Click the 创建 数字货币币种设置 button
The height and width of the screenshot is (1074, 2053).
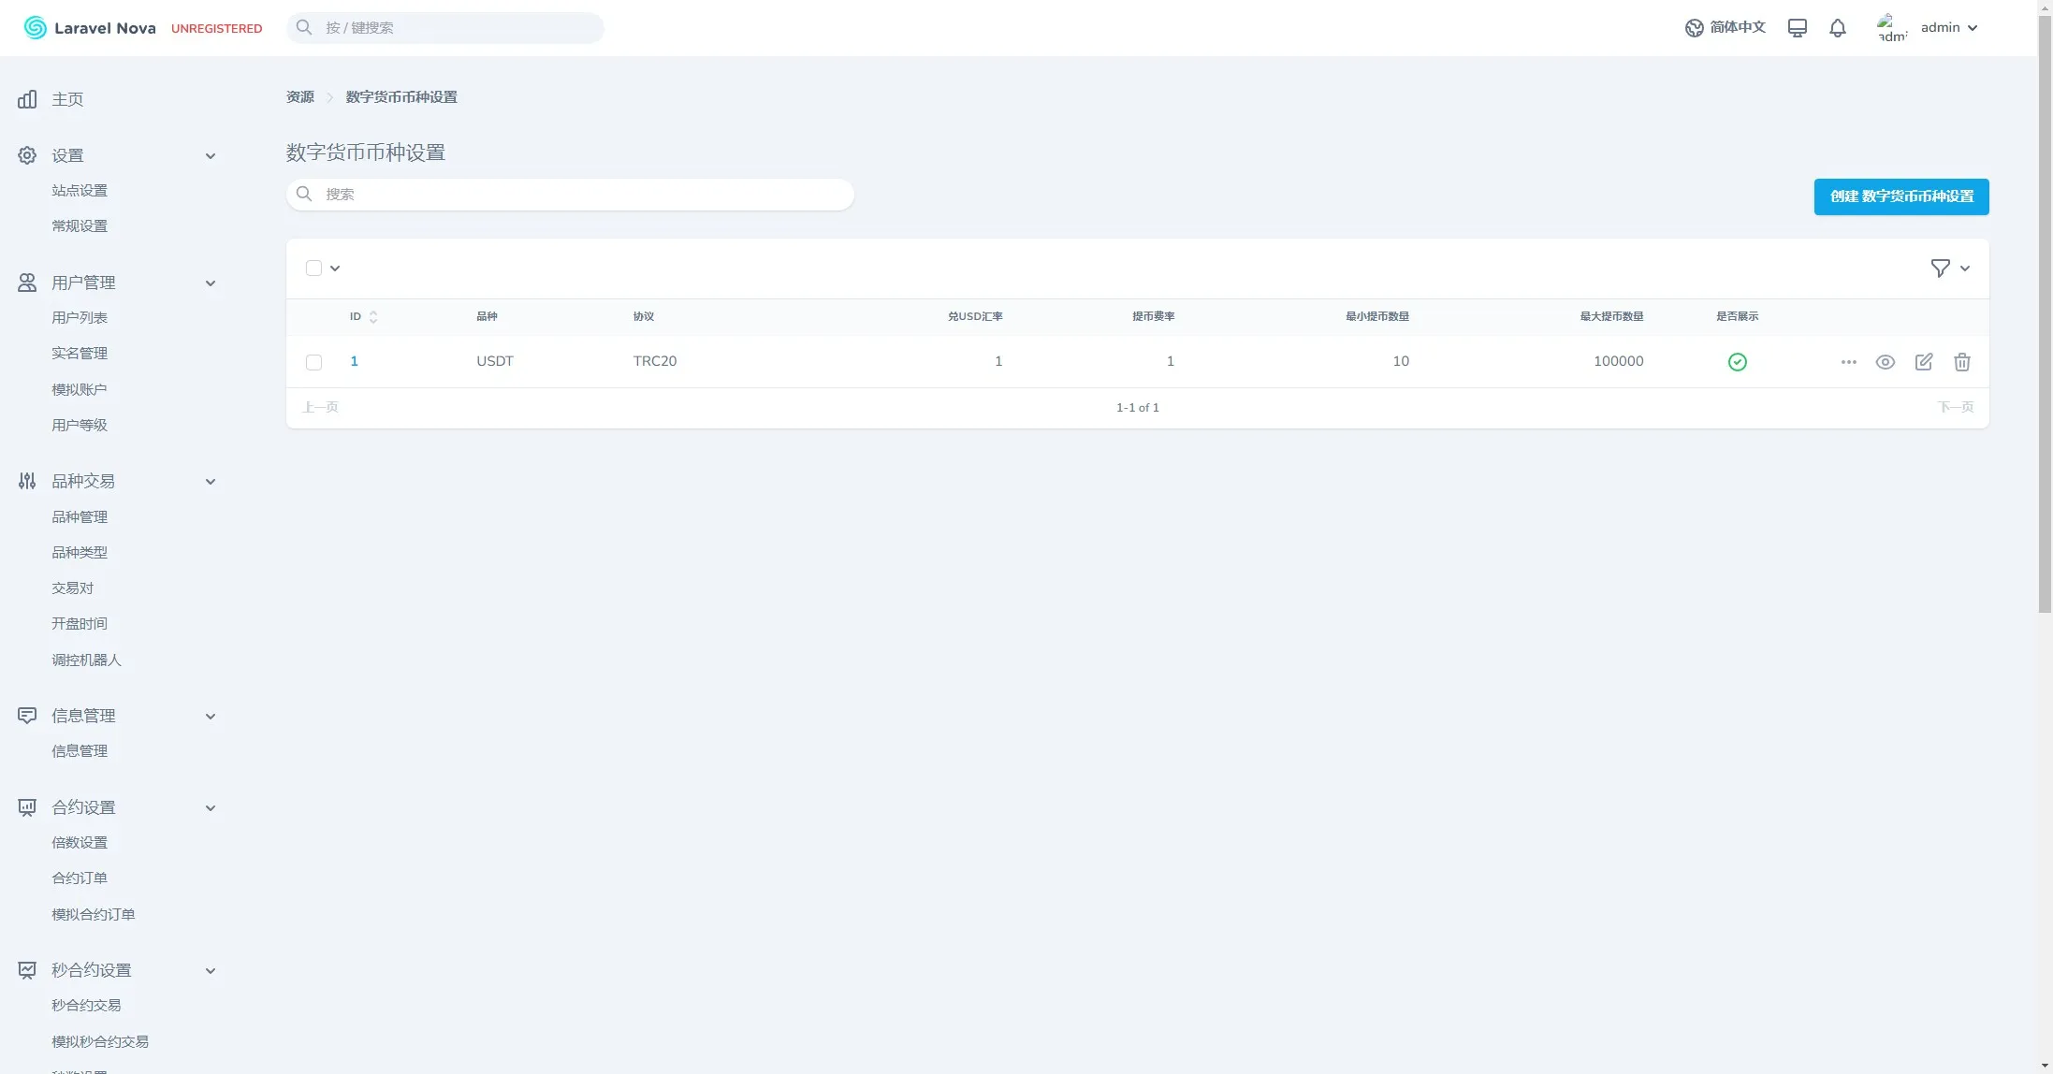[x=1900, y=196]
